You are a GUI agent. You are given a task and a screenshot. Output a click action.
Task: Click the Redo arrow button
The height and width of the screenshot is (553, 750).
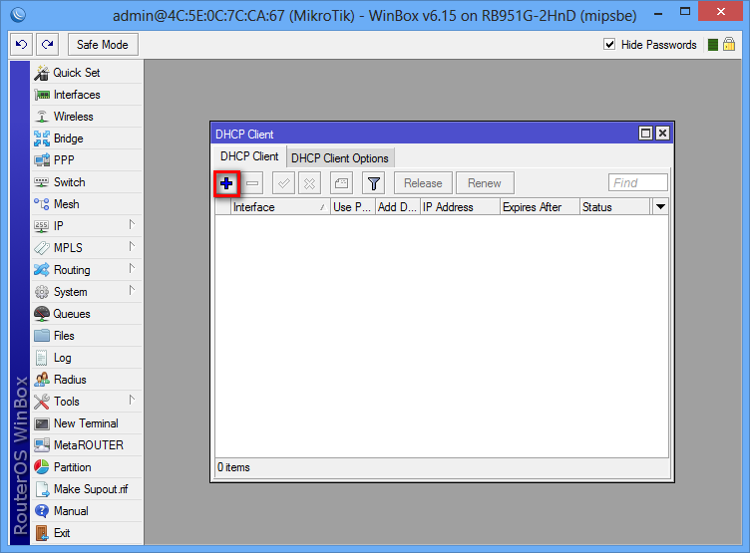click(47, 45)
